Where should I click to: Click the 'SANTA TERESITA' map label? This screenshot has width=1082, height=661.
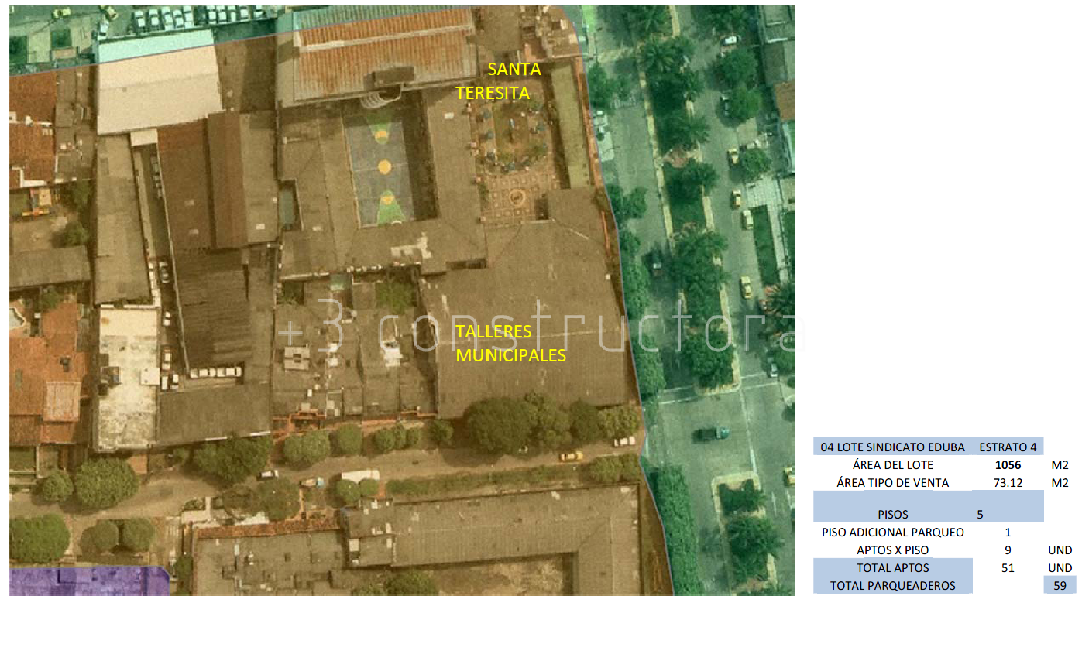pos(498,81)
